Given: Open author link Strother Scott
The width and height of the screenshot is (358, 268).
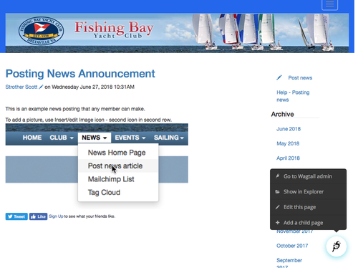Looking at the screenshot, I should tap(21, 87).
